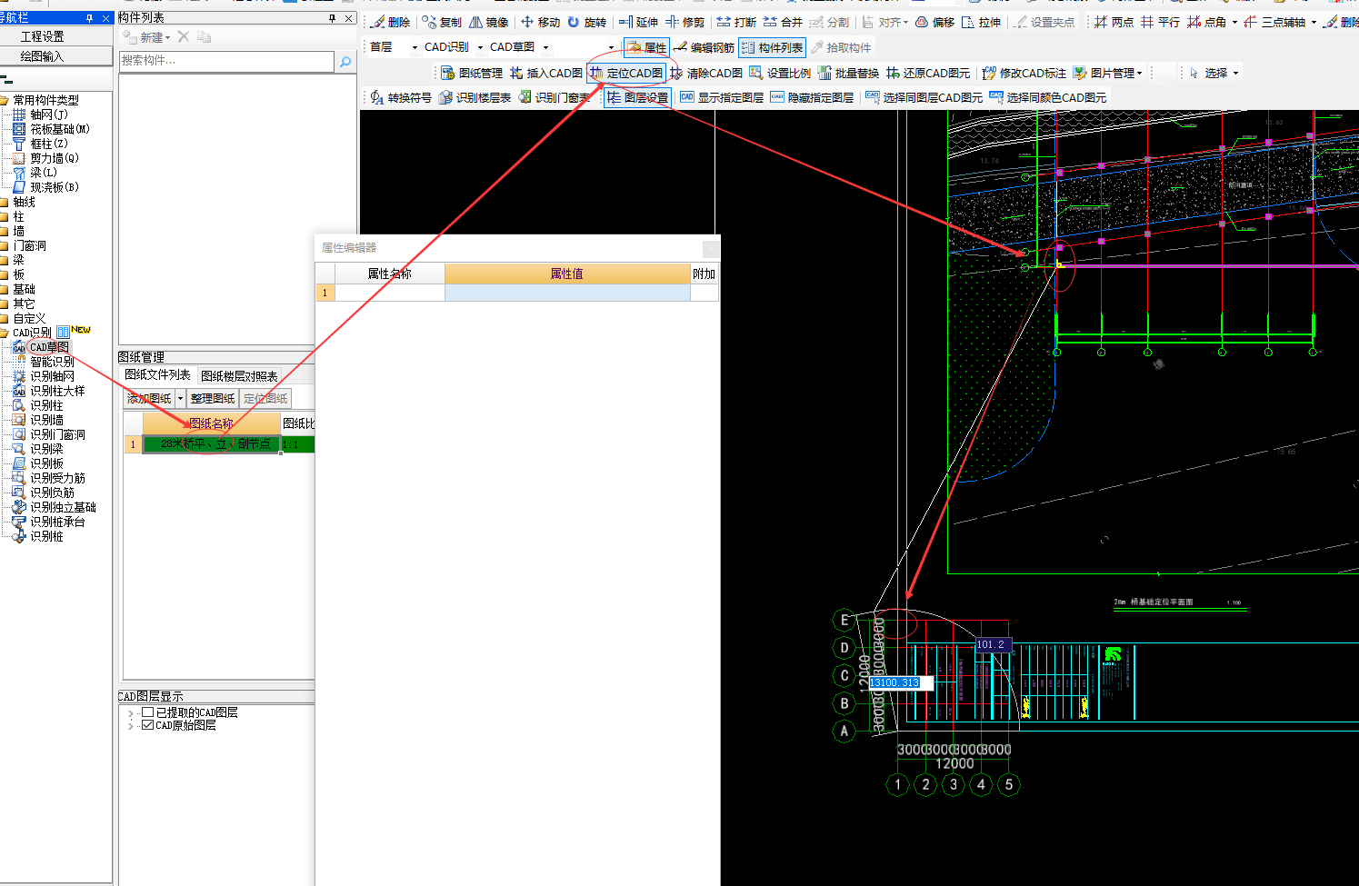Click 定位CAD图 toolbar button
Screen dimensions: 1359x886
[626, 73]
